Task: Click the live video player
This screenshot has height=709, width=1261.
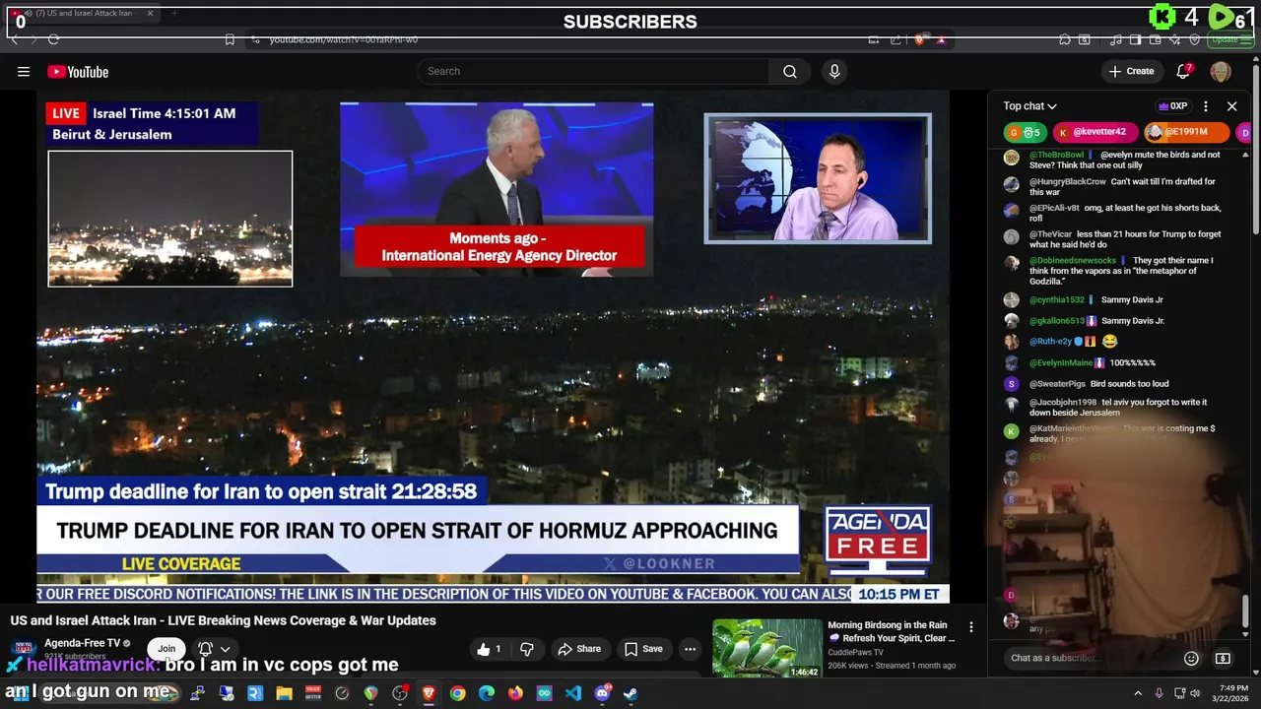Action: (493, 347)
